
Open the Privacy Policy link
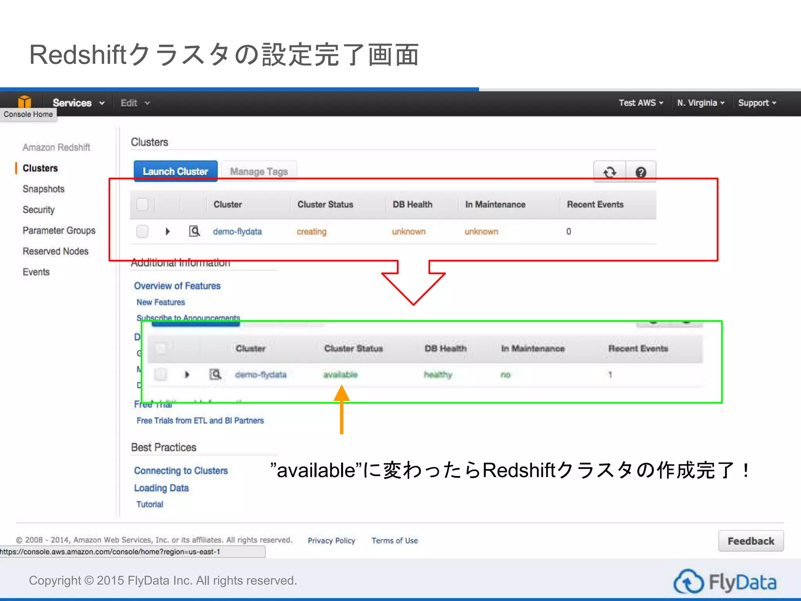(x=331, y=540)
